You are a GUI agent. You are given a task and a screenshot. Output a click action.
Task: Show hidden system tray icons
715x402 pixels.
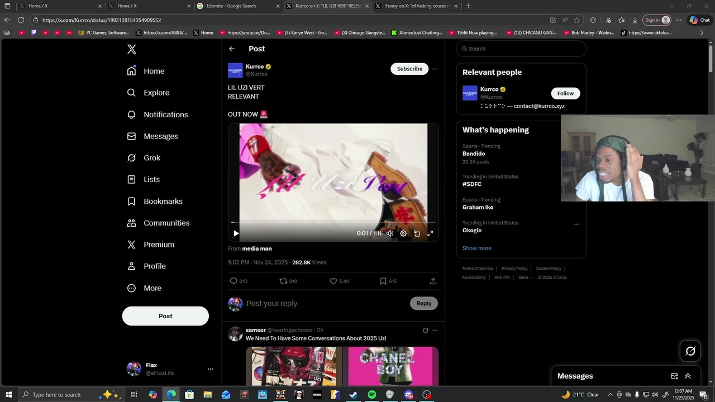(610, 395)
